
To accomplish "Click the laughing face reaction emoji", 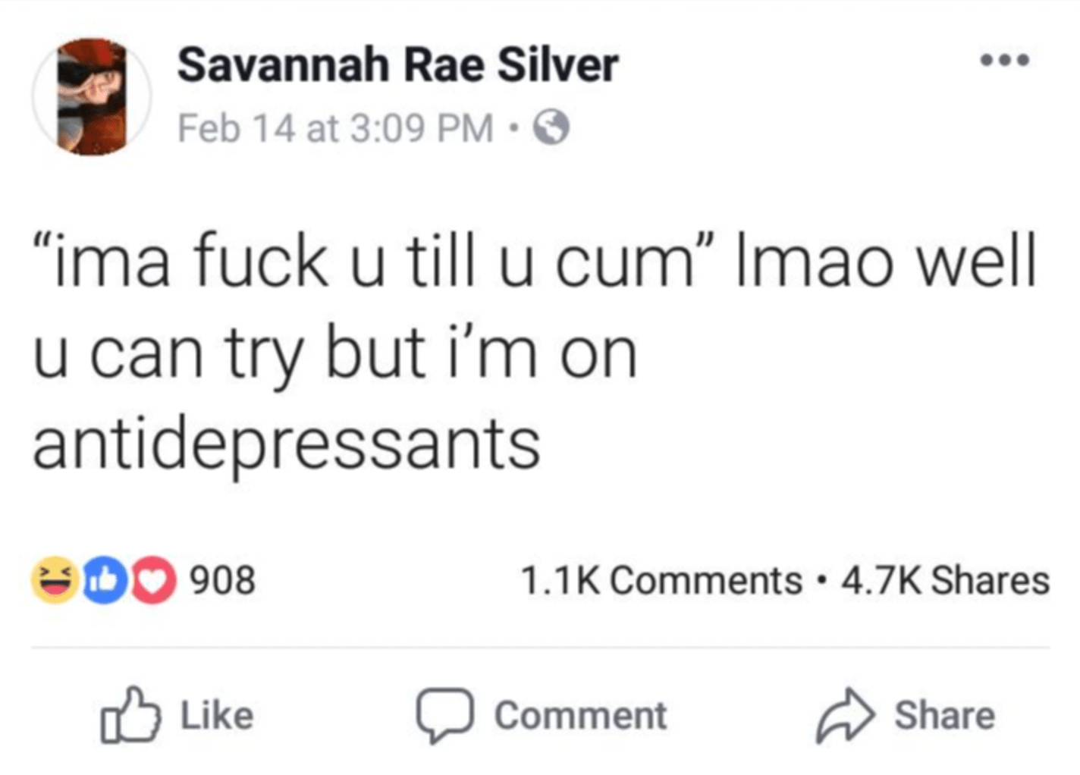I will (54, 580).
